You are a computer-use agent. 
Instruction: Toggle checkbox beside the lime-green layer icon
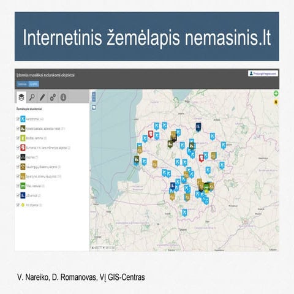[18, 138]
